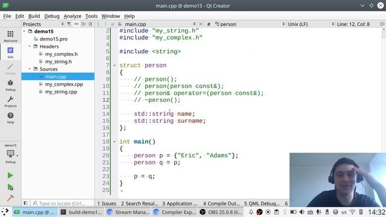Select my_complex.cpp in Sources
Screen dimensions: 386x217
point(64,84)
